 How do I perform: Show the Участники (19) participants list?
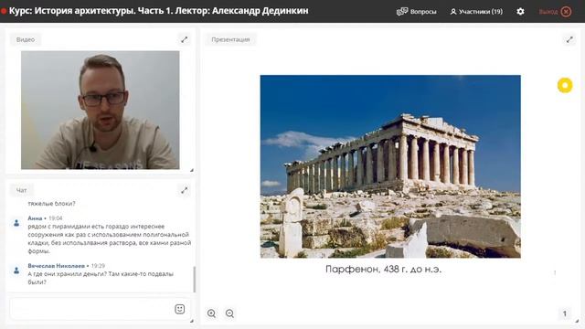pyautogui.click(x=476, y=12)
